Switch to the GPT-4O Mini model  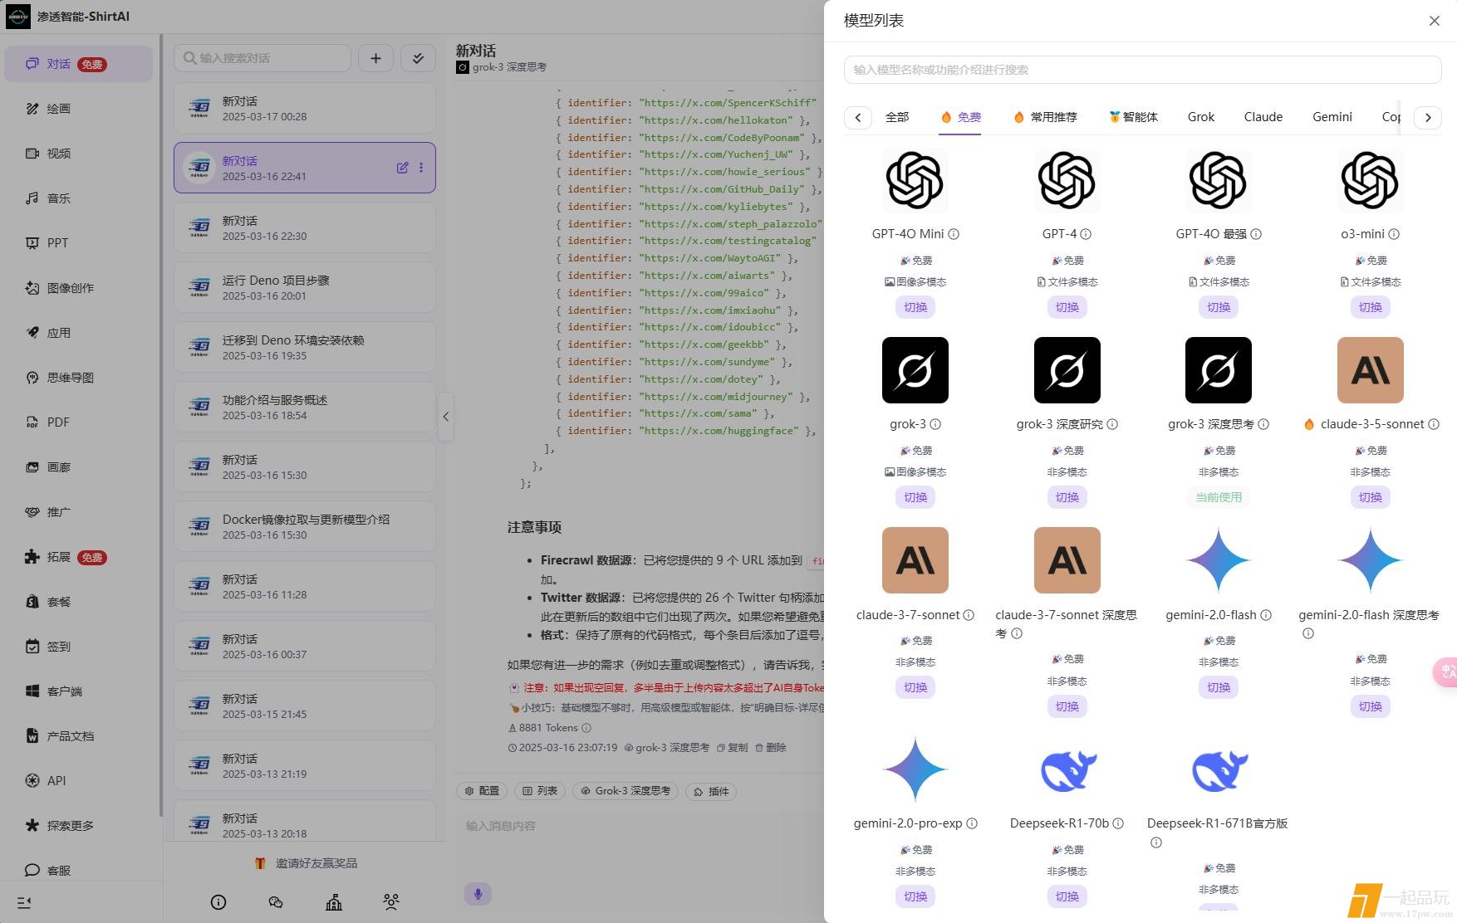click(915, 307)
